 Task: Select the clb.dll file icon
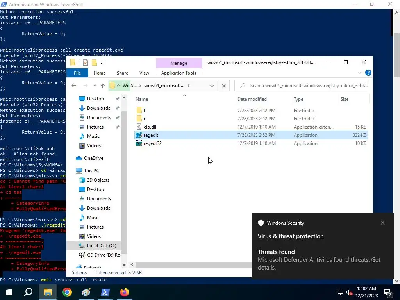pyautogui.click(x=139, y=127)
